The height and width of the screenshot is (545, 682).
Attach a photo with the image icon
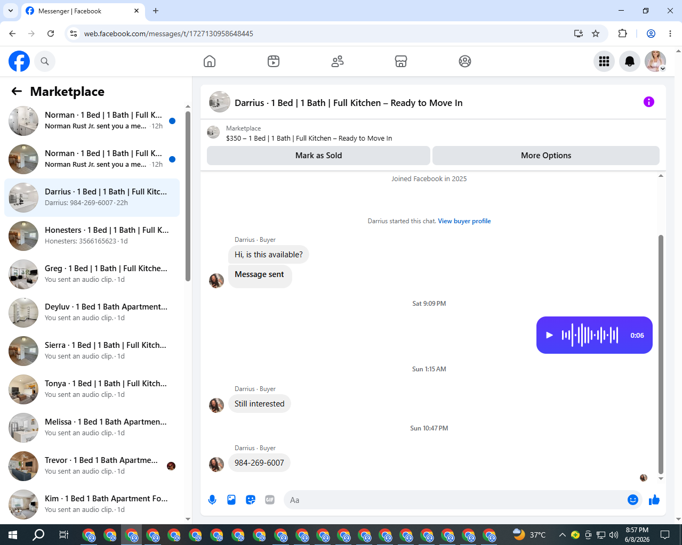click(x=231, y=500)
